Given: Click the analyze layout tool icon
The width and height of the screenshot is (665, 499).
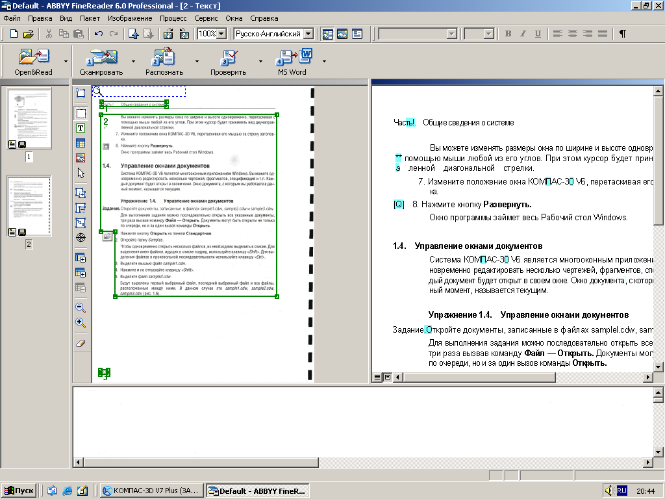Looking at the screenshot, I should click(x=81, y=93).
